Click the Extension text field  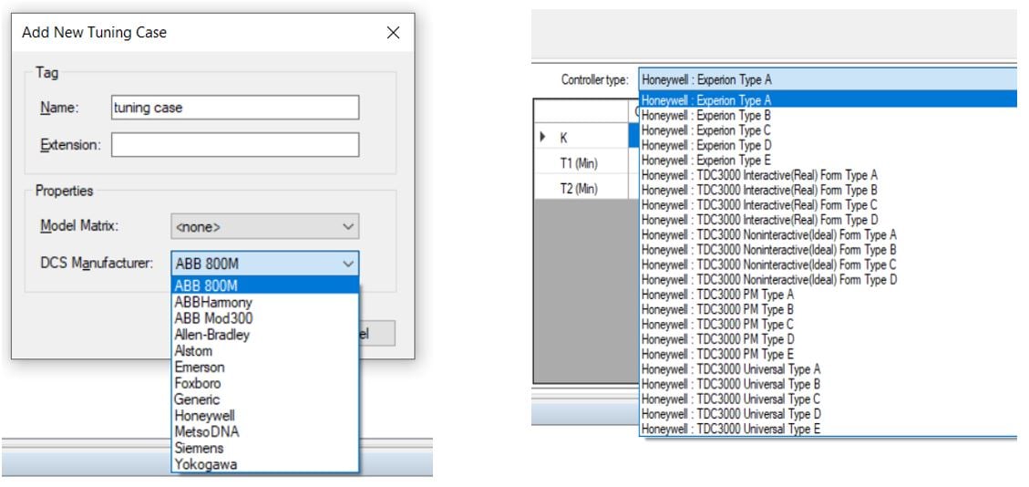234,144
